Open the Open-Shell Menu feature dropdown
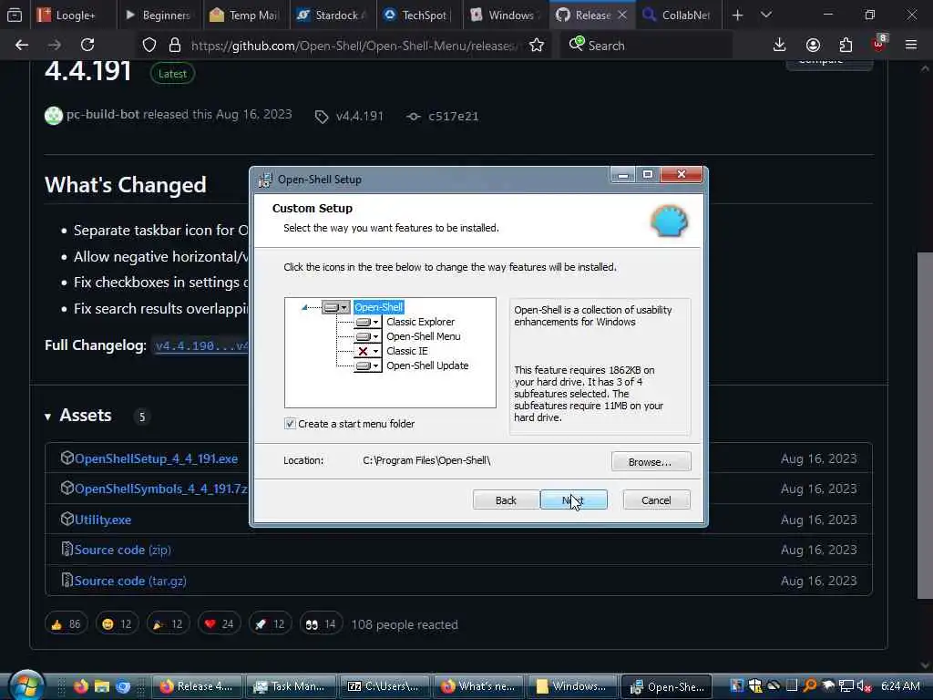Screen dimensions: 933x700 (x=368, y=336)
